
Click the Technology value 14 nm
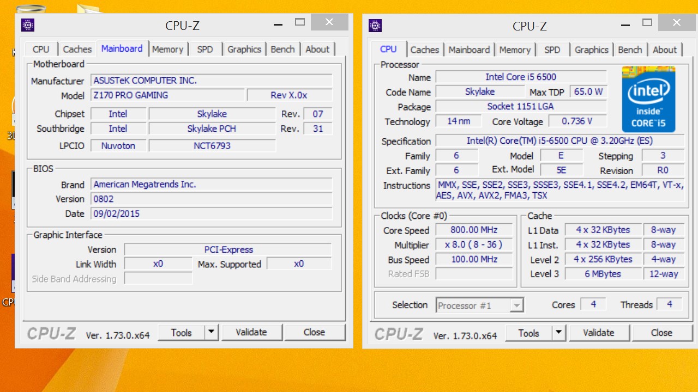tap(459, 121)
